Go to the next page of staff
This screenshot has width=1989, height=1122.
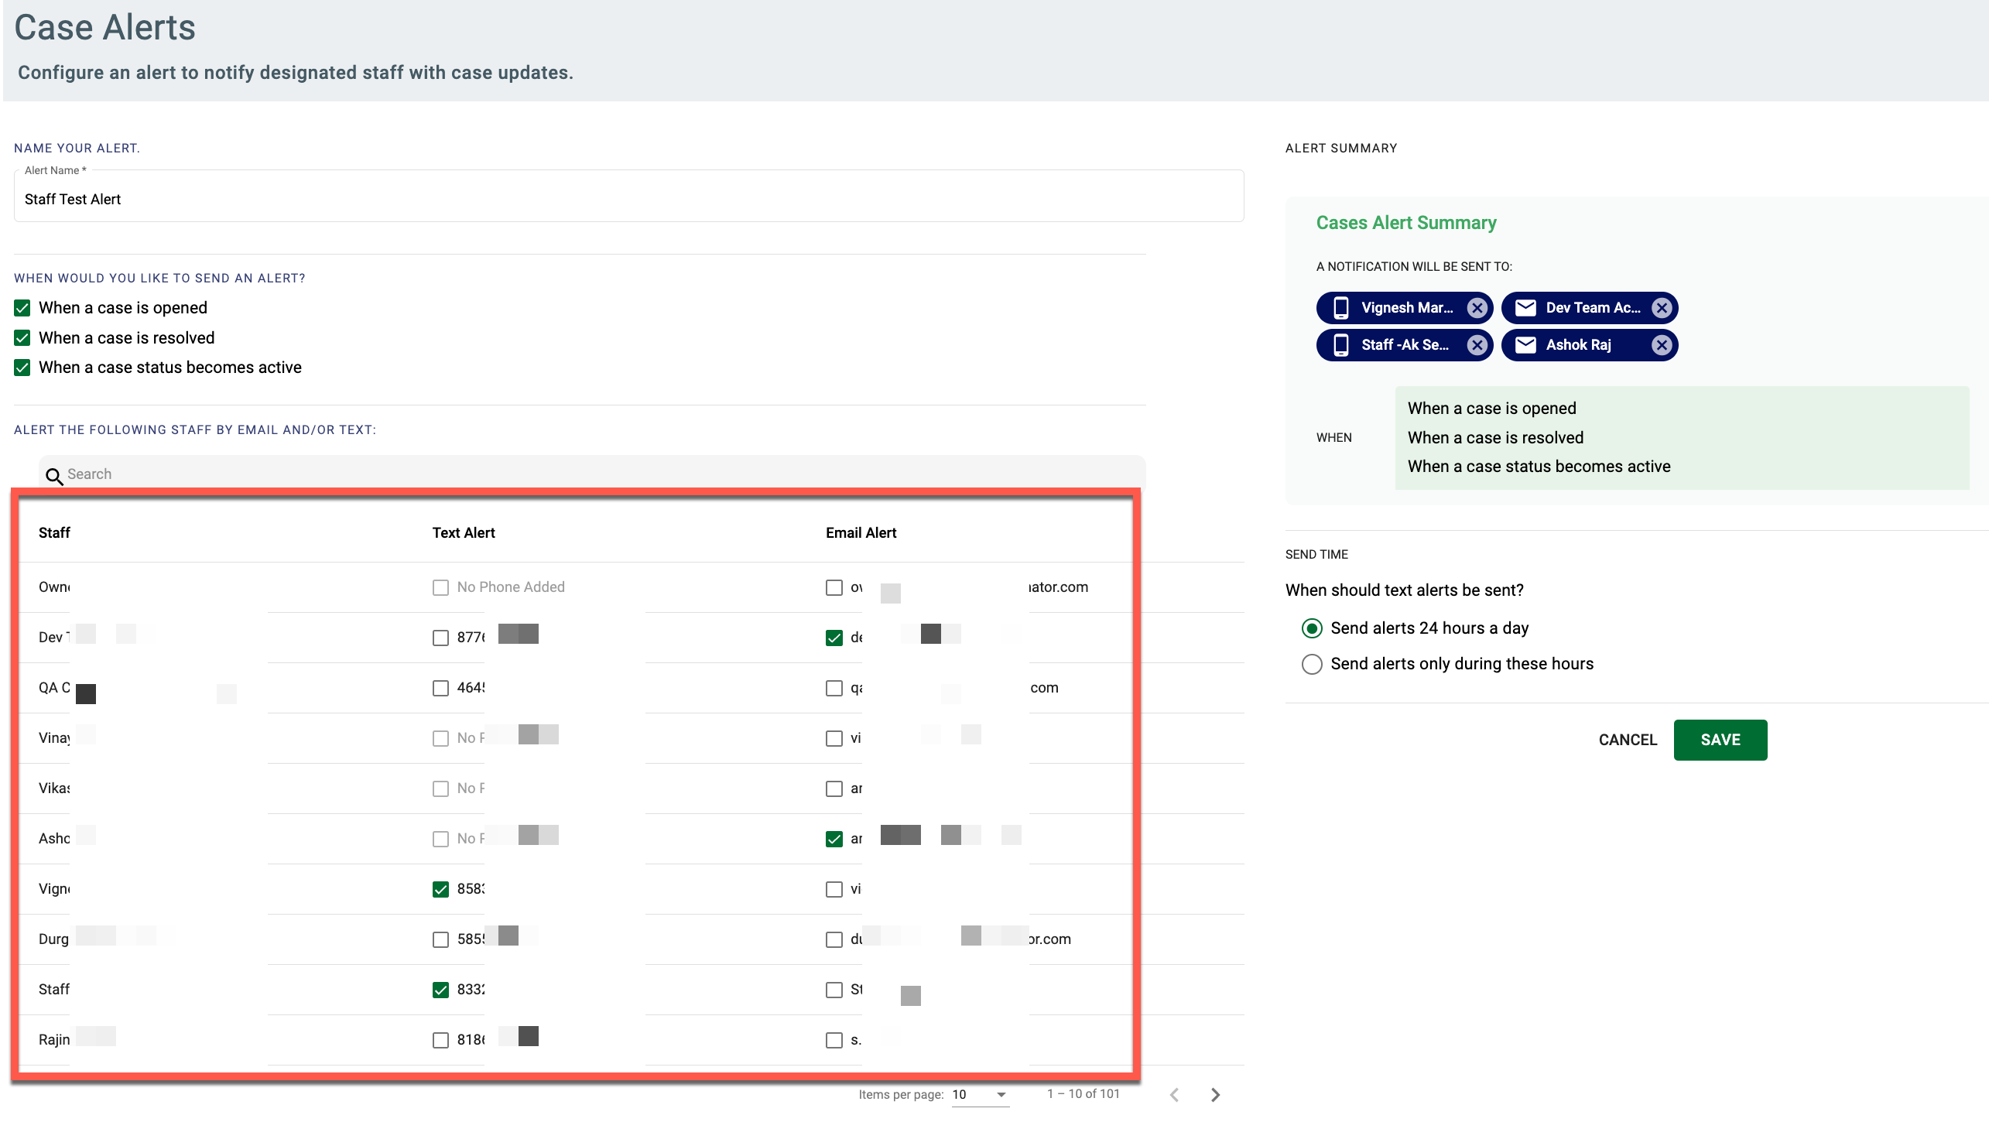[1215, 1094]
